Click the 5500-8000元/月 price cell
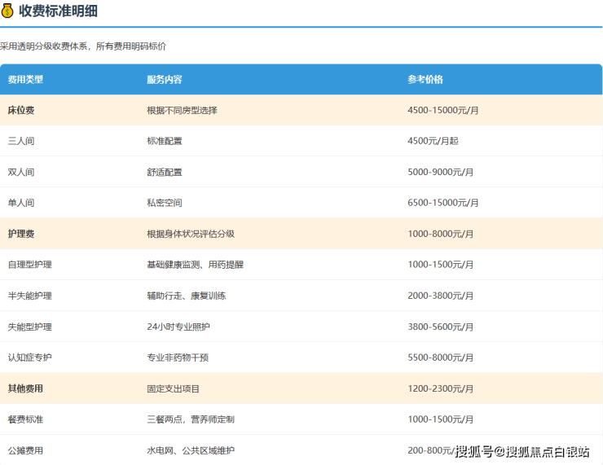 point(440,358)
